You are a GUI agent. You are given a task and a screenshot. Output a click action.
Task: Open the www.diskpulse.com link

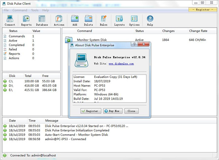121,64
